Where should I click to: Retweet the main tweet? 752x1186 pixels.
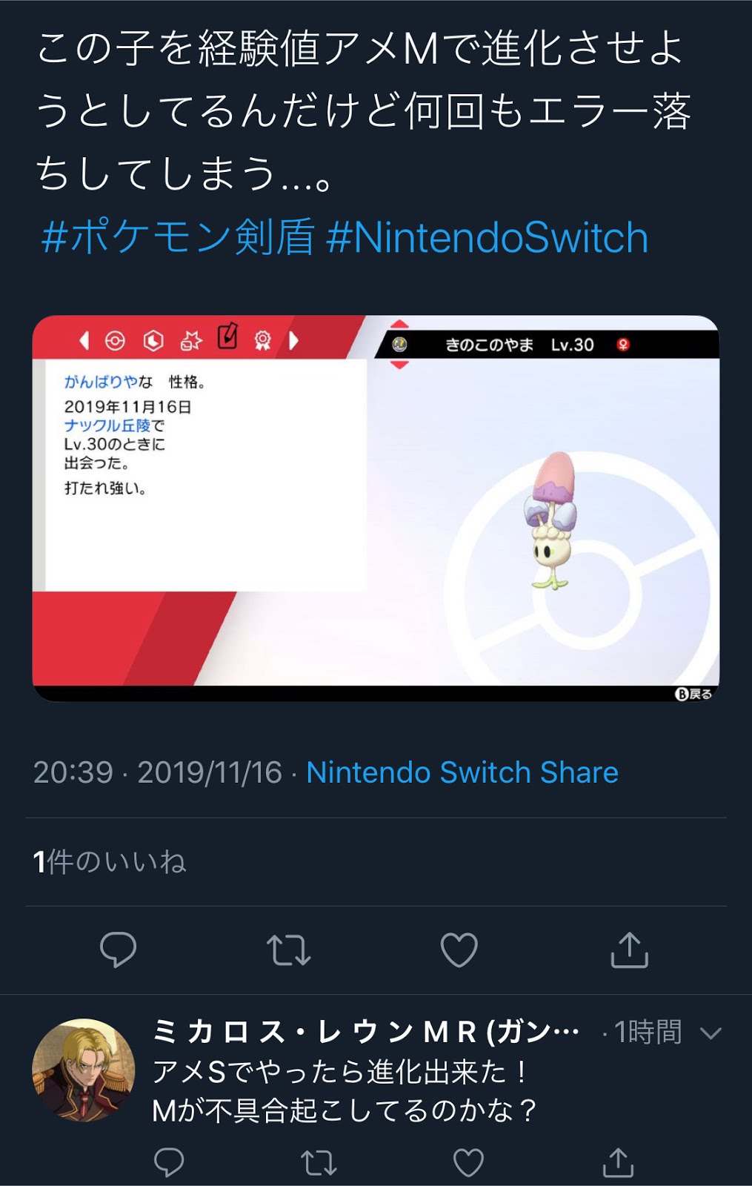click(x=288, y=950)
